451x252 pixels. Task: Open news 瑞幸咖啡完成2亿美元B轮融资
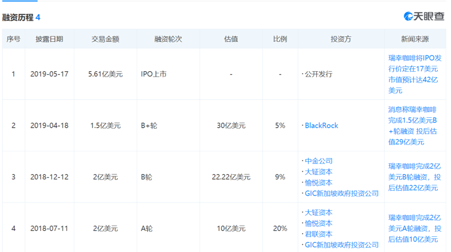pos(415,177)
